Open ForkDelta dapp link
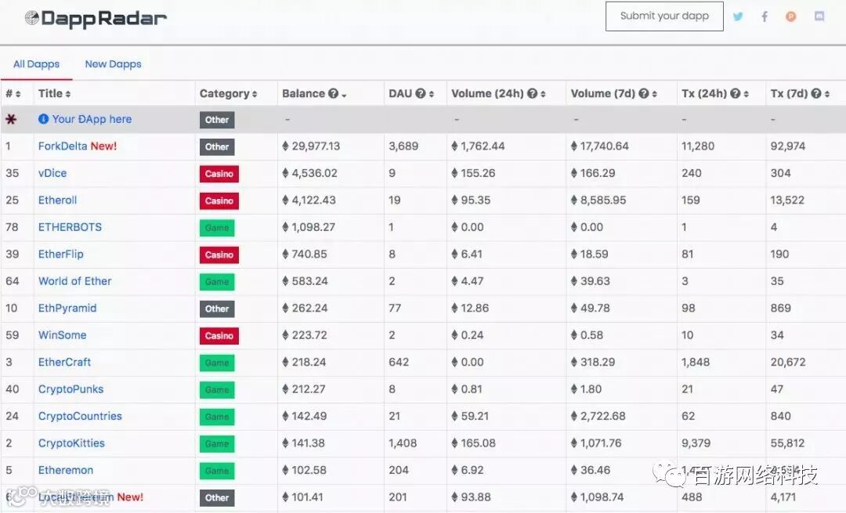Screen dimensions: 846x513 point(63,146)
